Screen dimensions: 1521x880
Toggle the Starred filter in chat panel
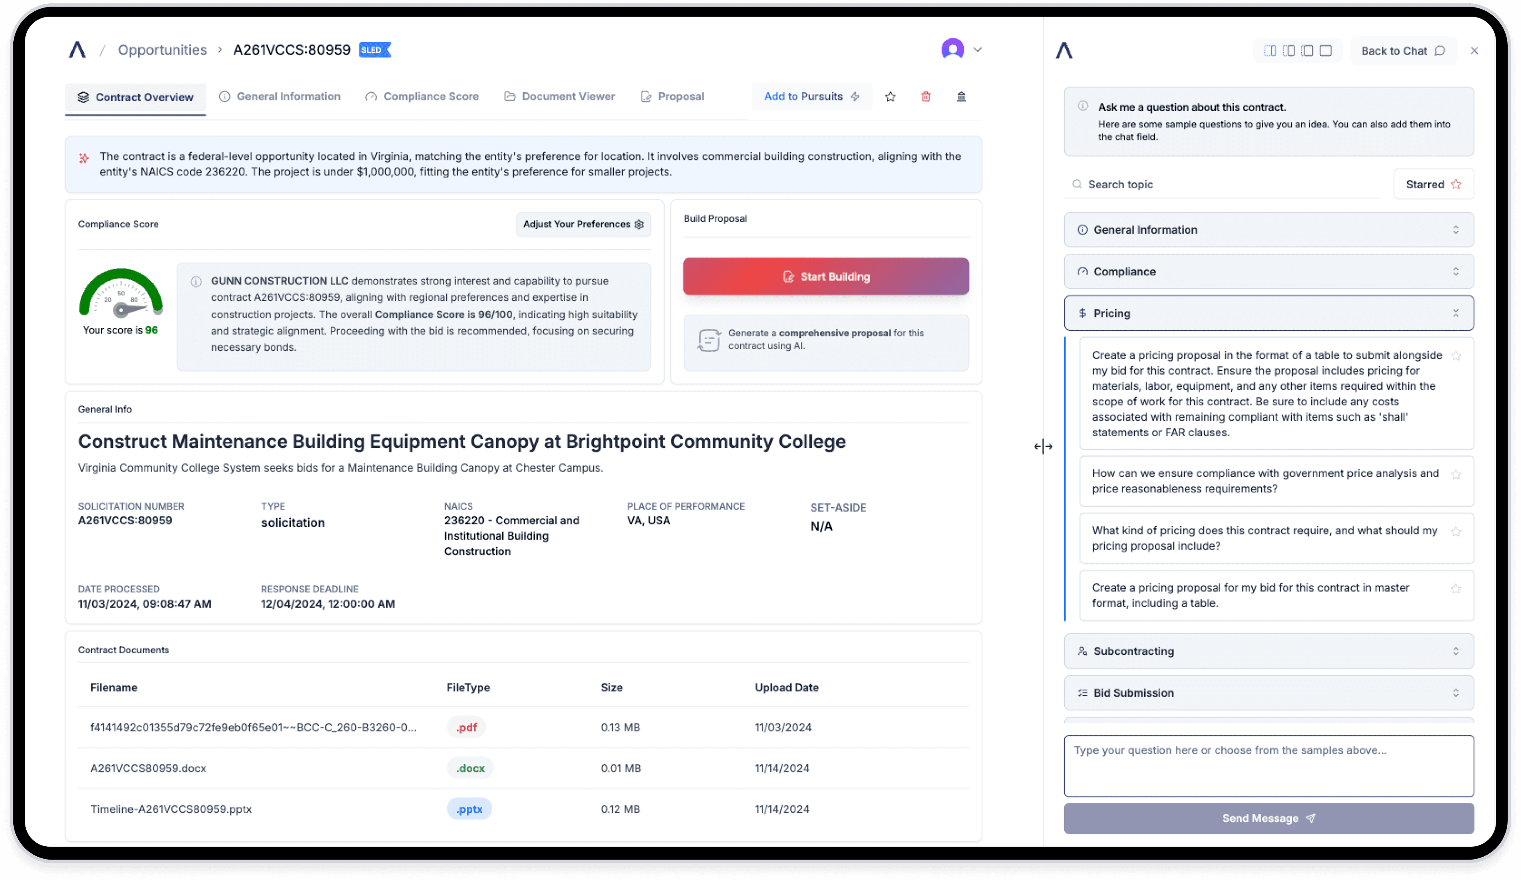(x=1433, y=185)
